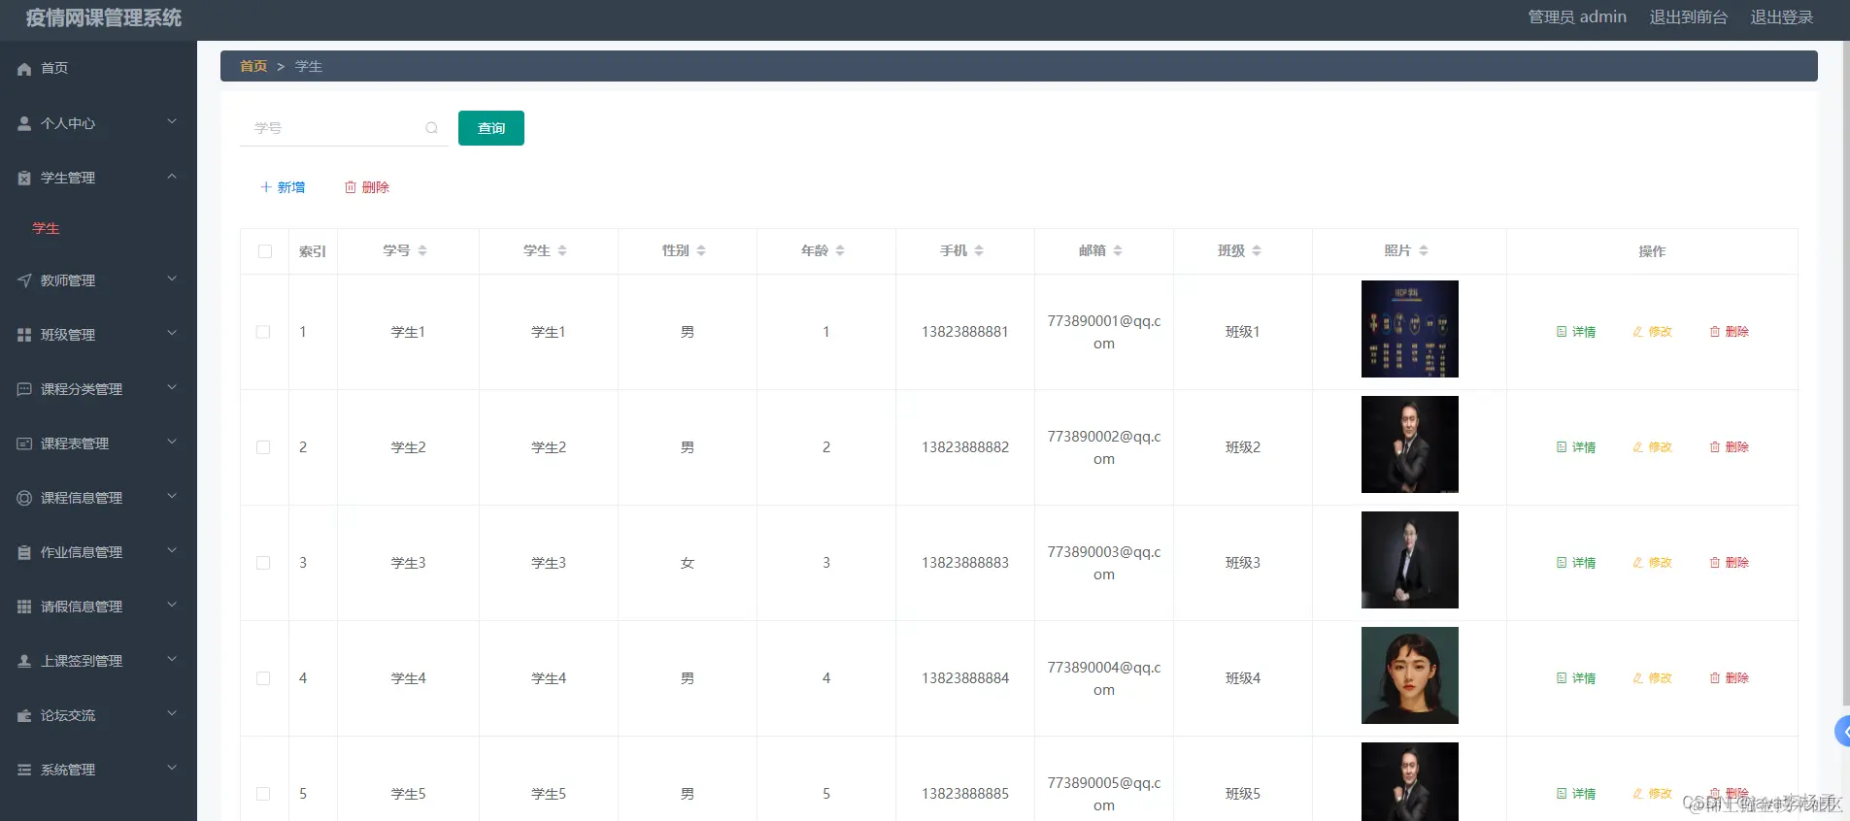Toggle the select-all checkbox in table header
The height and width of the screenshot is (821, 1850).
(x=265, y=251)
